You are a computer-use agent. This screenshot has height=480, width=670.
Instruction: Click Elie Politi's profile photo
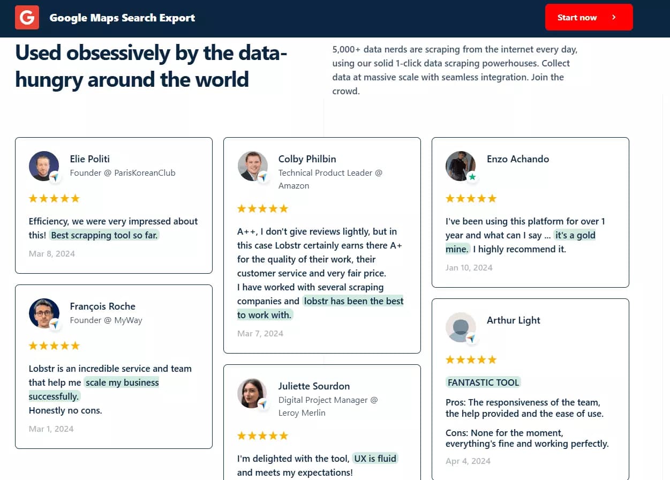(x=44, y=166)
